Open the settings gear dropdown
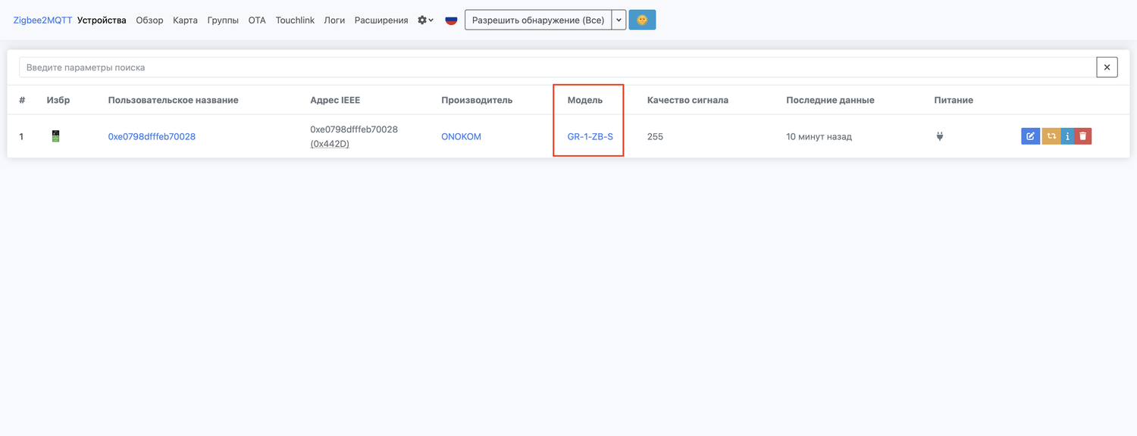Screen dimensions: 1137x436 click(425, 20)
